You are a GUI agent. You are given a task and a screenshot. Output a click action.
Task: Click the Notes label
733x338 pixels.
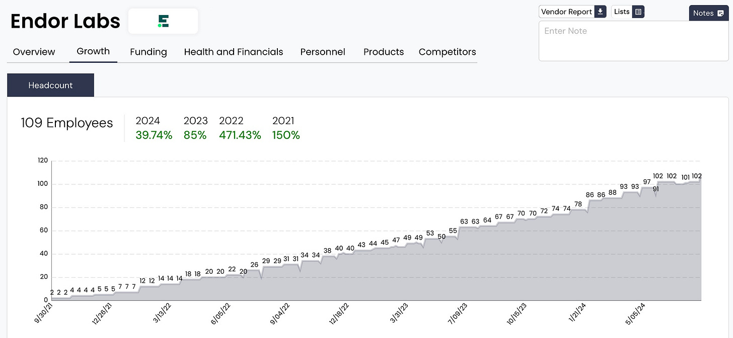[x=703, y=13]
